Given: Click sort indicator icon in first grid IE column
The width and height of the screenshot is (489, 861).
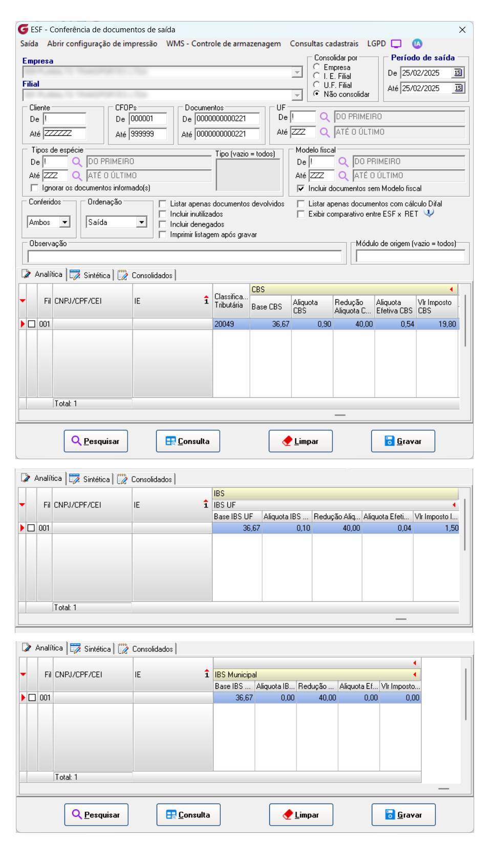Looking at the screenshot, I should (206, 300).
